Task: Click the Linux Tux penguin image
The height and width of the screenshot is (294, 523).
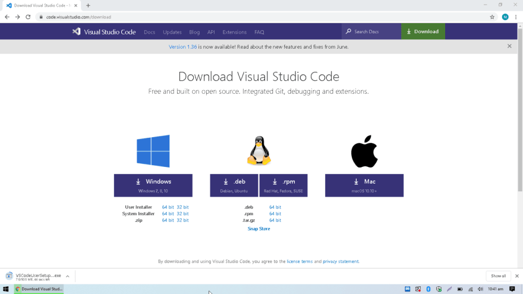Action: [x=259, y=151]
